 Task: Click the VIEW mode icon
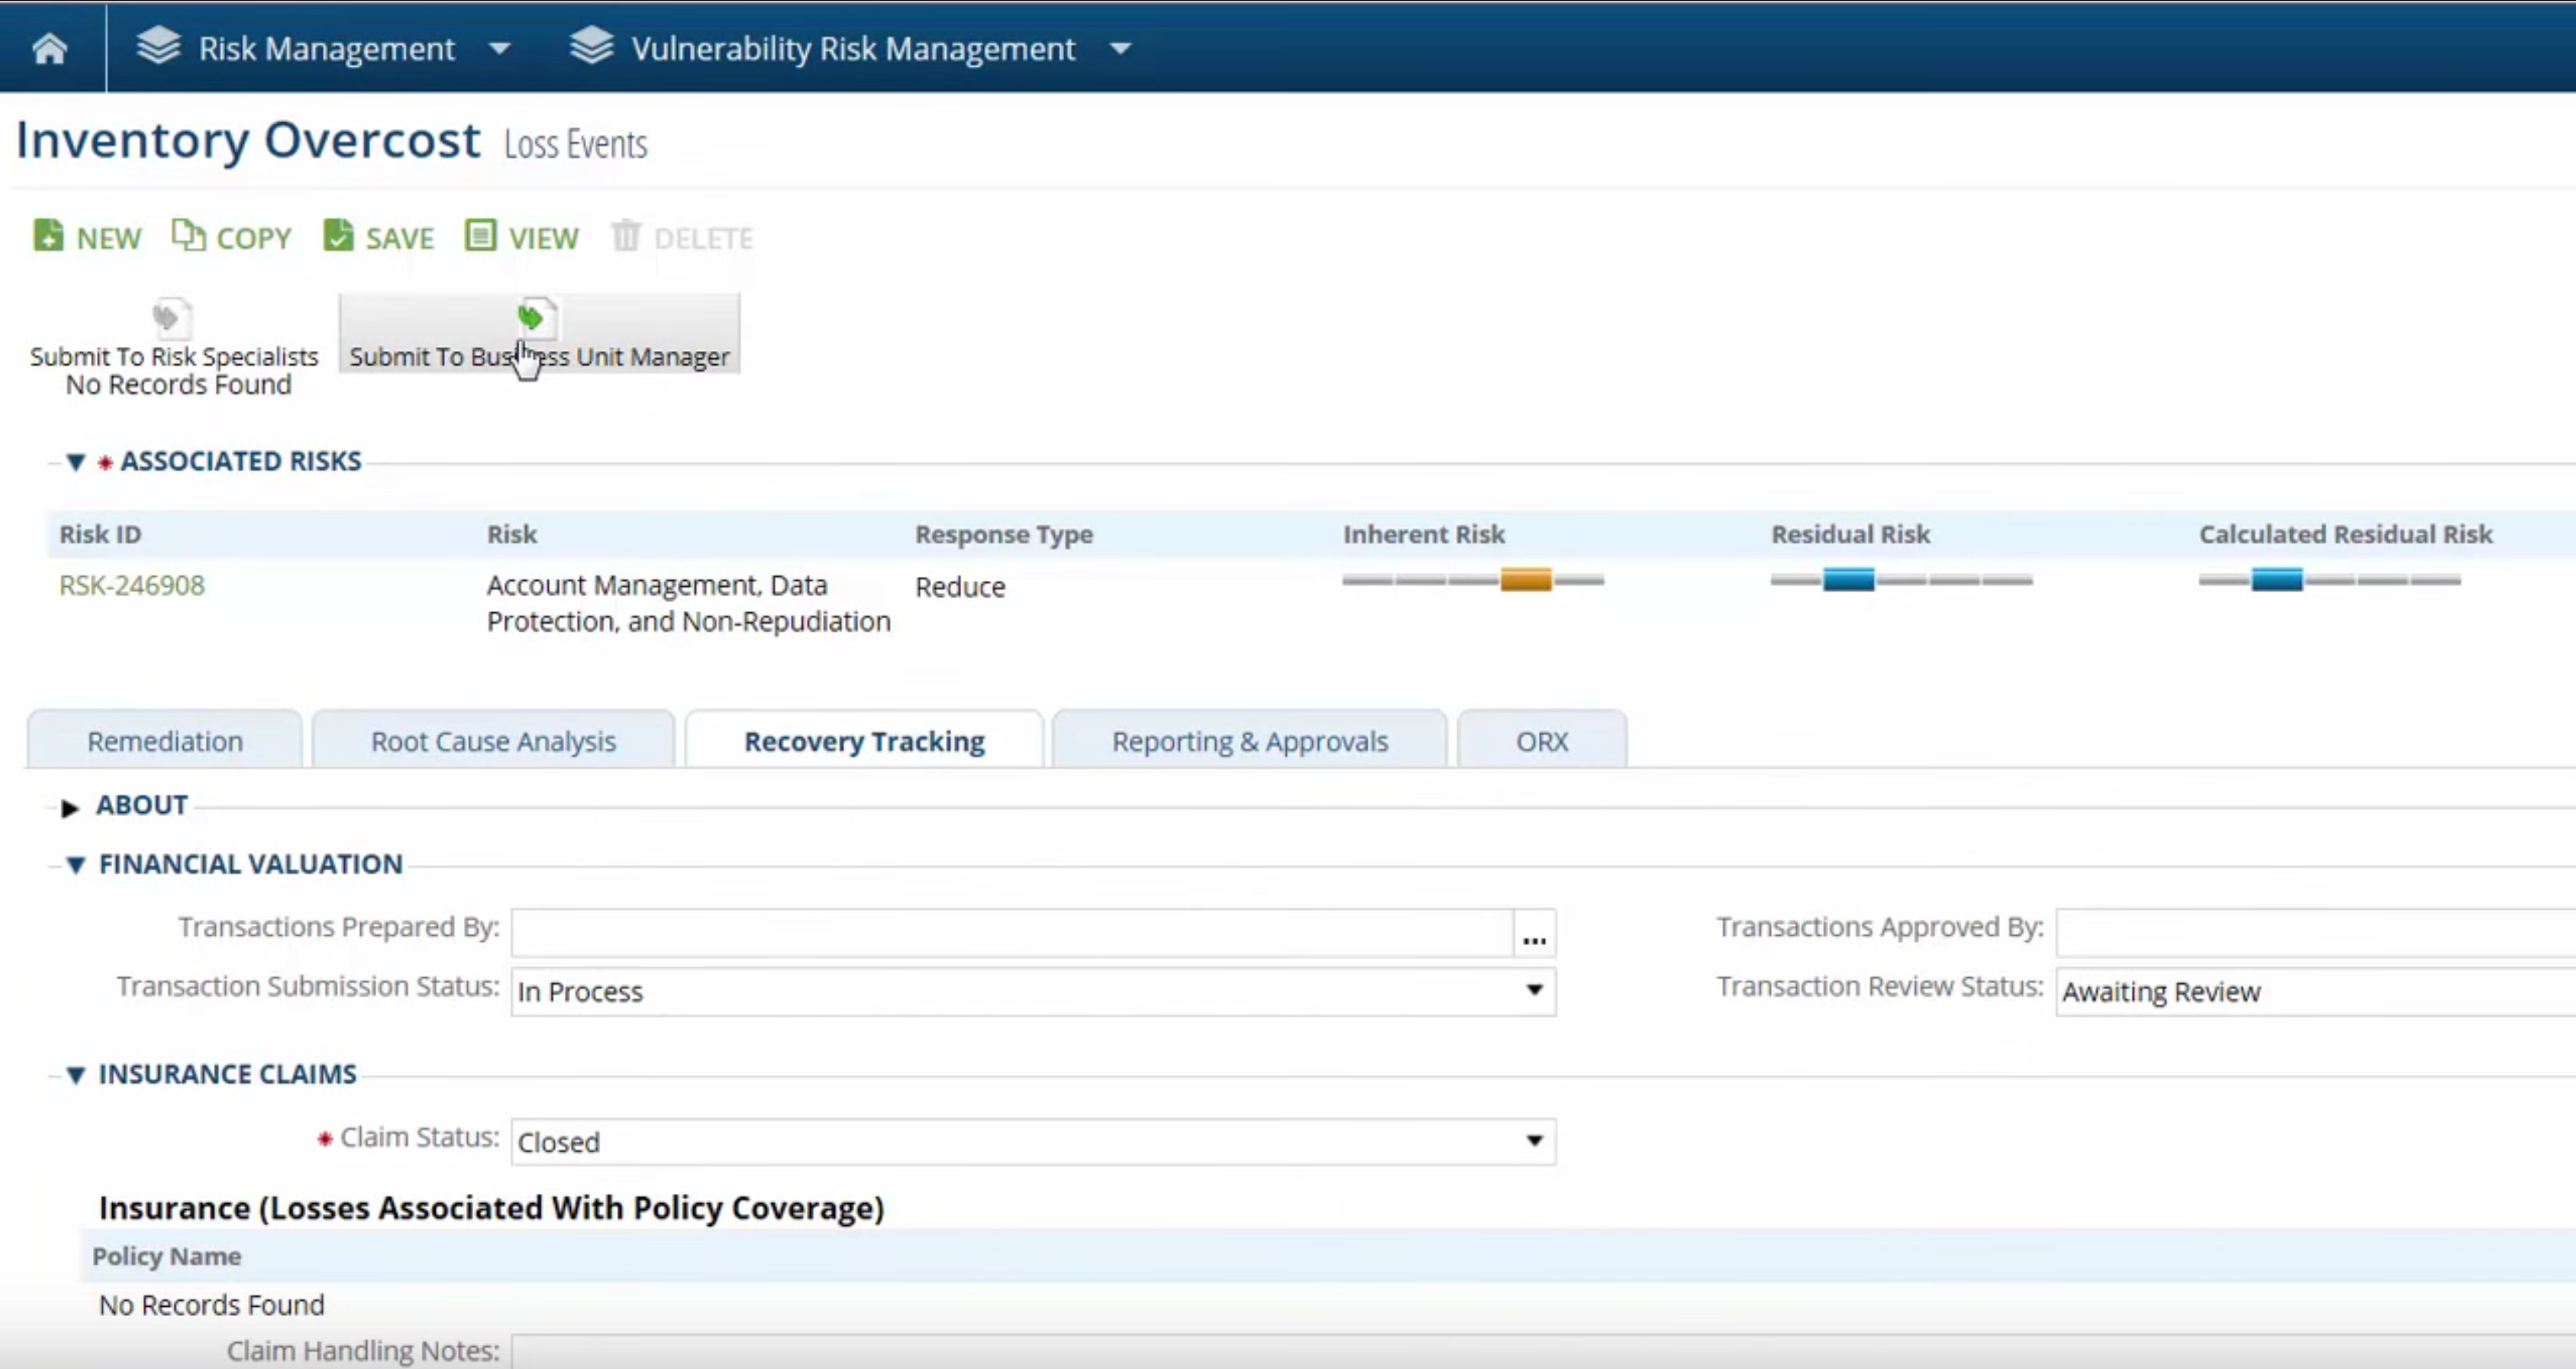480,236
